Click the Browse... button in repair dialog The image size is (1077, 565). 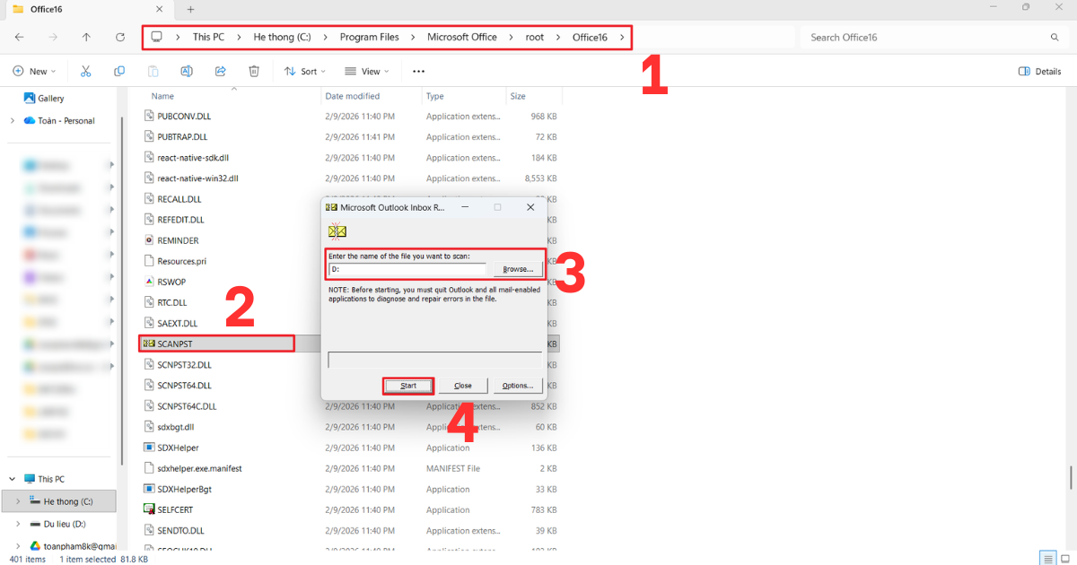point(518,269)
